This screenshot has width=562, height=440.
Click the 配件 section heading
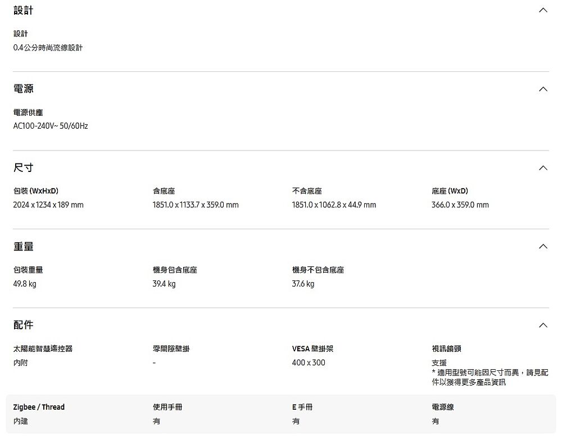[23, 325]
